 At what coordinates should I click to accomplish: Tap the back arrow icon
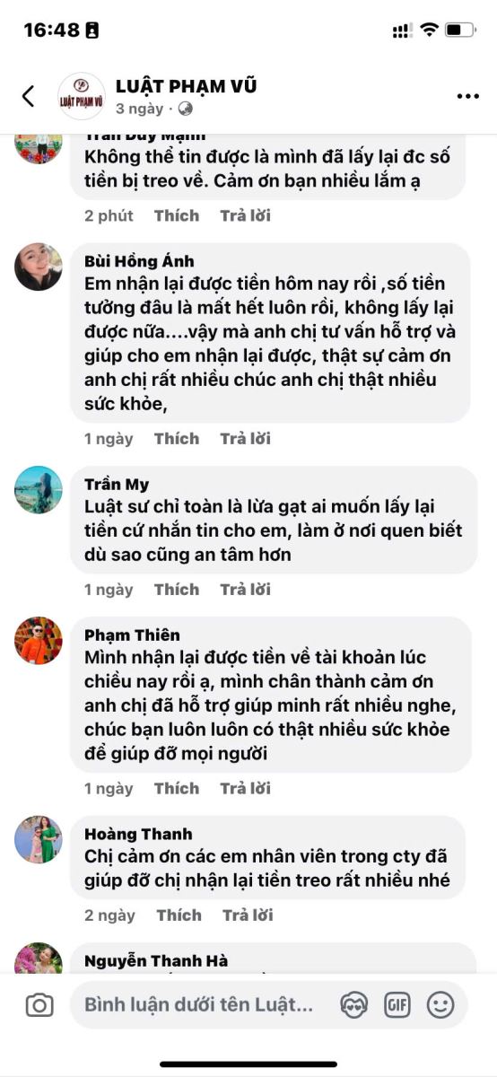(x=29, y=96)
